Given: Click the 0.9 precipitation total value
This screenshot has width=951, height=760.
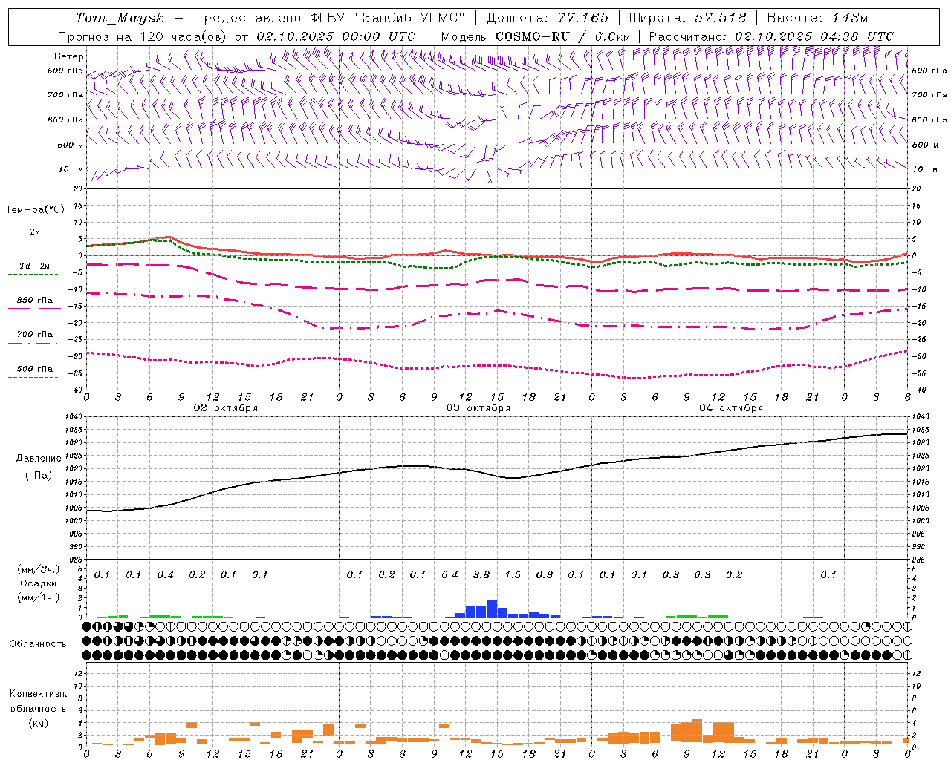Looking at the screenshot, I should point(545,575).
